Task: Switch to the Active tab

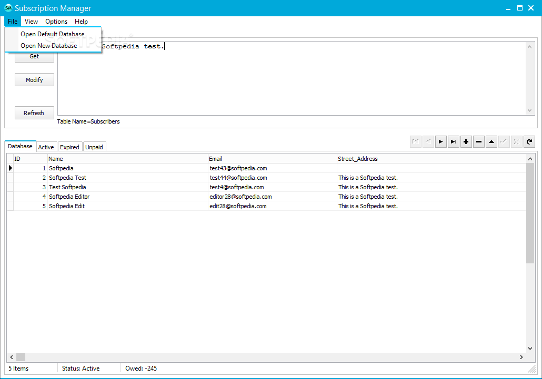Action: (x=46, y=147)
